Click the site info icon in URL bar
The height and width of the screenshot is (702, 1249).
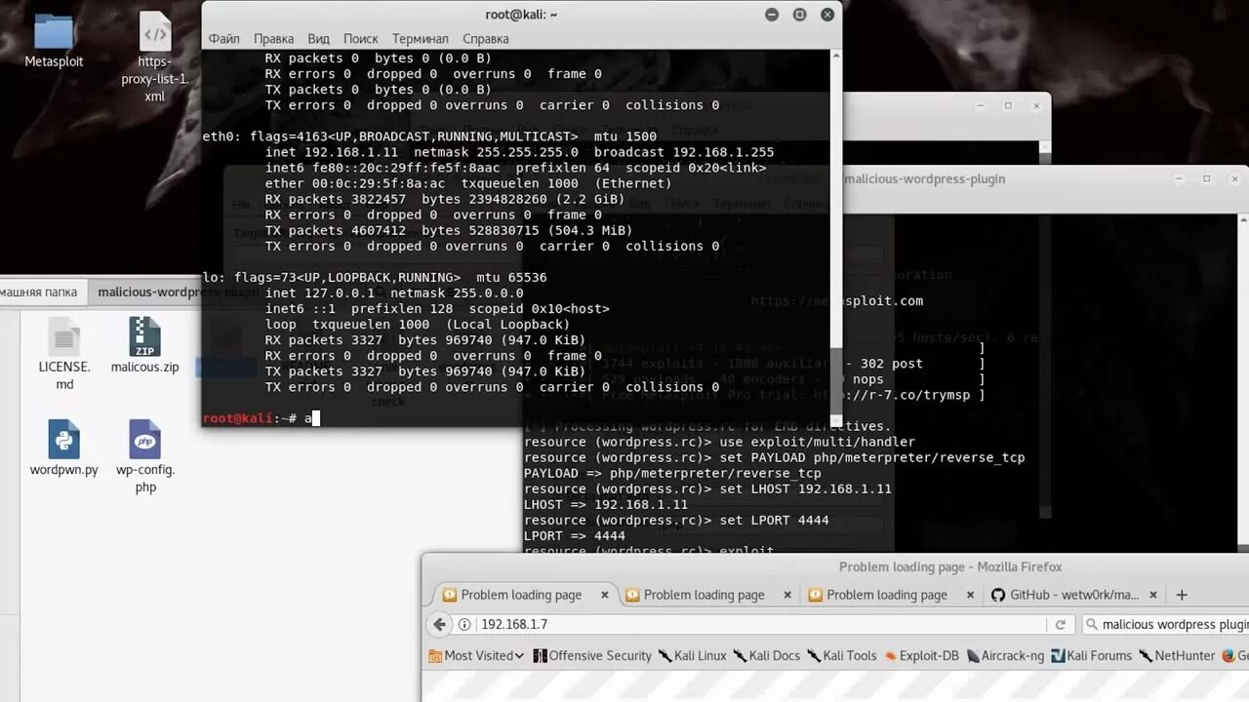tap(464, 624)
